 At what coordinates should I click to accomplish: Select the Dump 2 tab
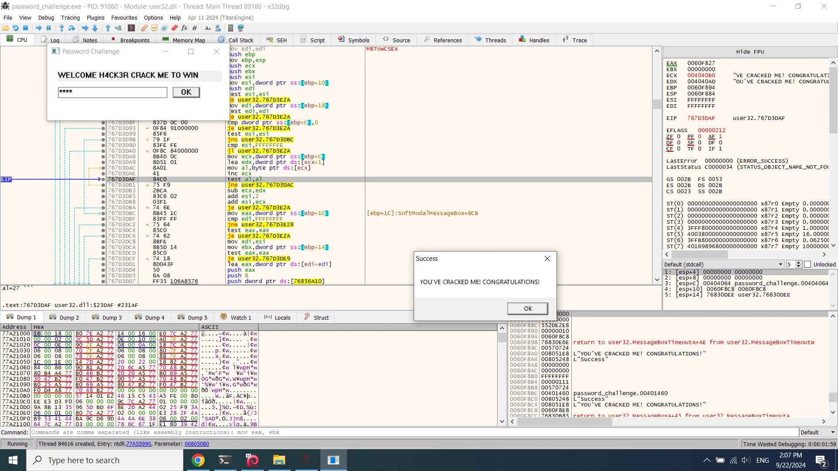[64, 317]
